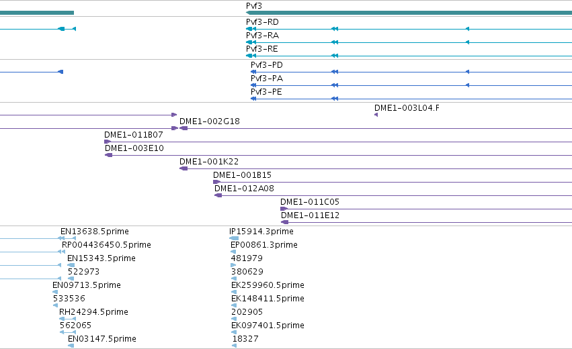Select the RH24294.5prime EST feature
572x349 pixels.
coord(67,319)
